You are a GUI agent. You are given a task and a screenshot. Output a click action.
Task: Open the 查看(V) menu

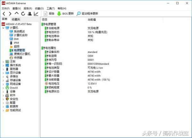coord(17,8)
